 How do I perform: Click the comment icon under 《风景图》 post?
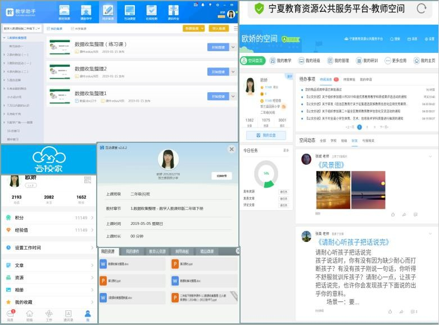click(415, 215)
